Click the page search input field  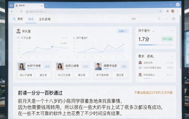click(145, 19)
